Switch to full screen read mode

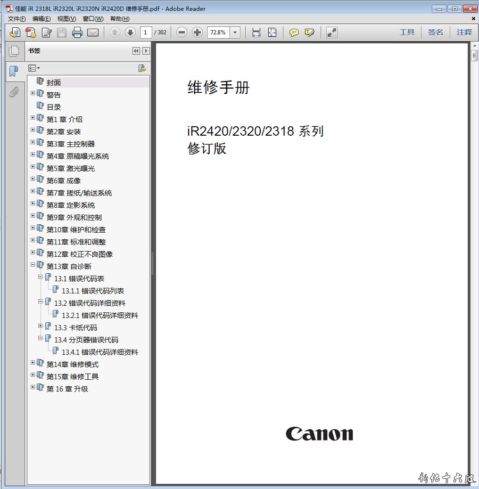coord(332,33)
